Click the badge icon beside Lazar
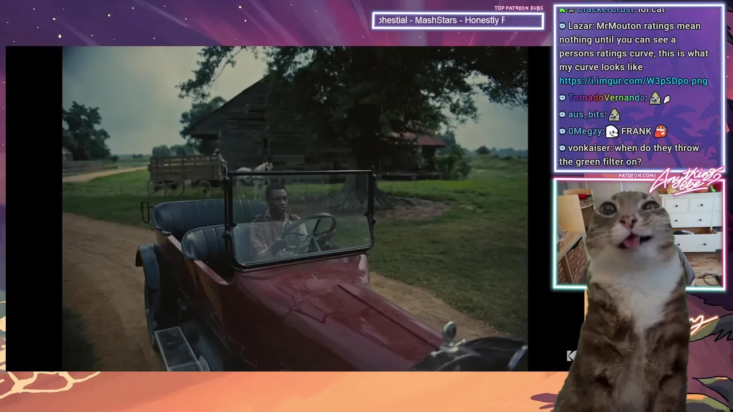Screen dimensions: 733x412 (x=562, y=26)
